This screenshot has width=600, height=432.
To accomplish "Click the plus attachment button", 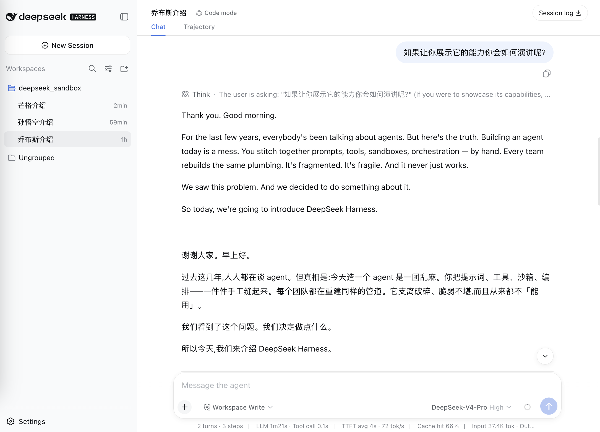I will (185, 407).
